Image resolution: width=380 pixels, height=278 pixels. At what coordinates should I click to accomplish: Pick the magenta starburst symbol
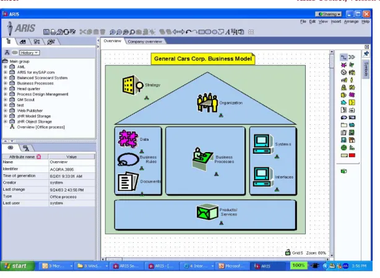click(343, 65)
